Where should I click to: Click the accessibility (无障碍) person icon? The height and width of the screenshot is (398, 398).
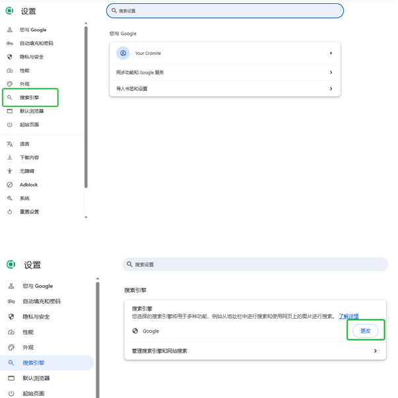tap(9, 171)
